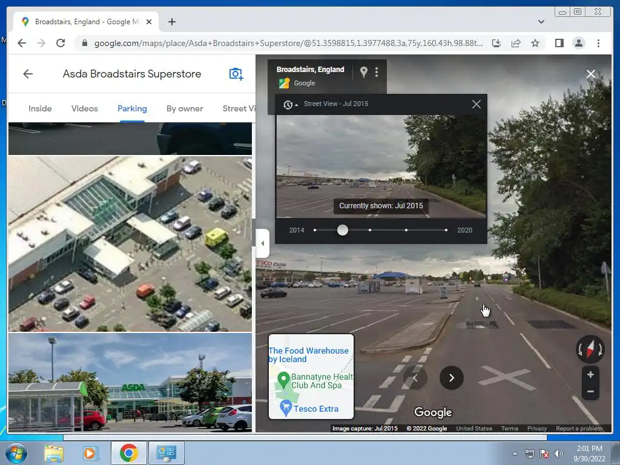Select the third timeline point on slider
The width and height of the screenshot is (620, 465).
coord(370,230)
